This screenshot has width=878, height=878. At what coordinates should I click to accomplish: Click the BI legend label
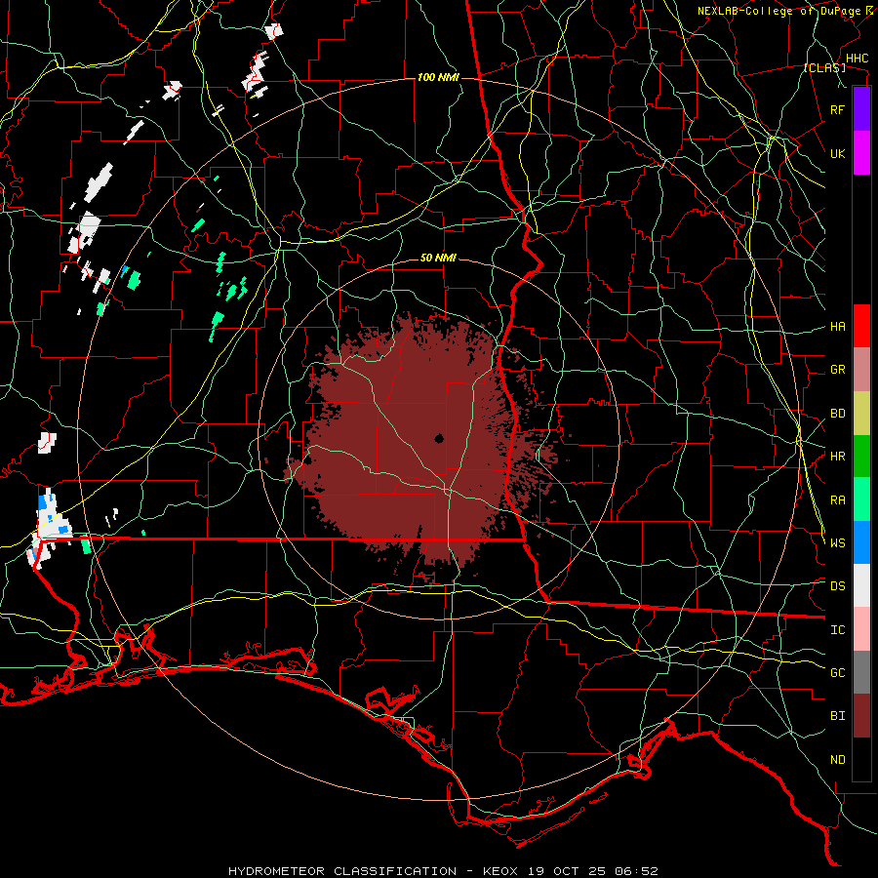837,716
